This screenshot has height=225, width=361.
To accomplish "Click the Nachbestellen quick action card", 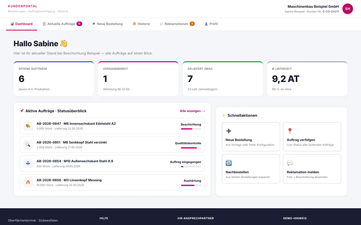I will [251, 169].
